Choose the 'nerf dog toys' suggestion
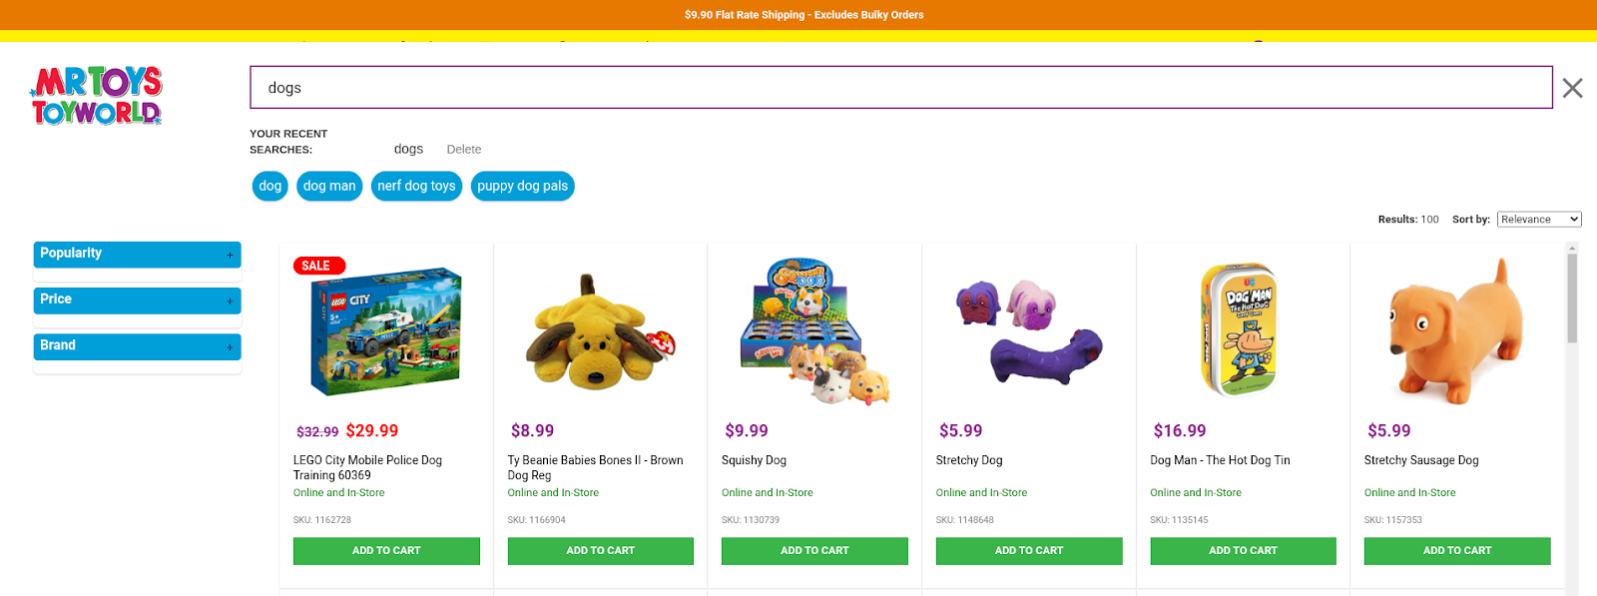 416,186
